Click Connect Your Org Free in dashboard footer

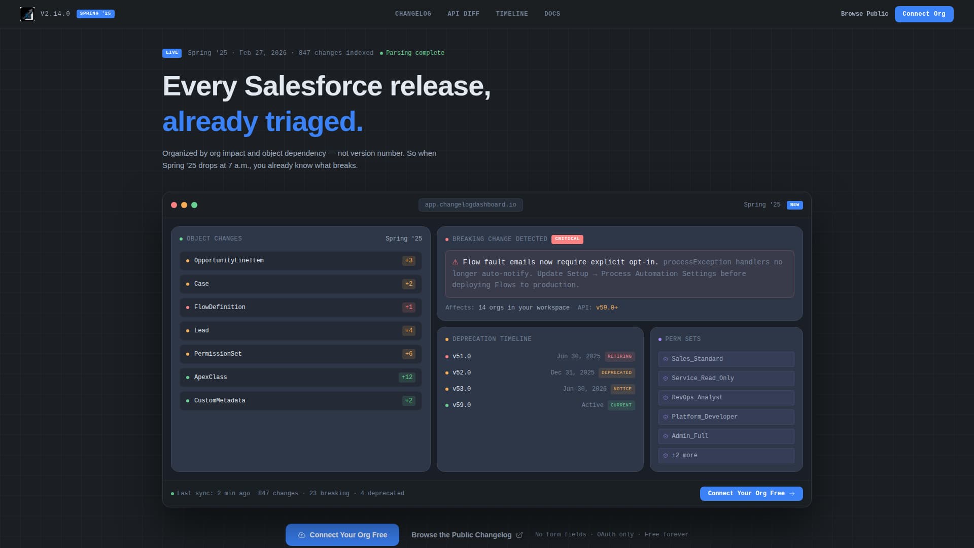pos(751,494)
